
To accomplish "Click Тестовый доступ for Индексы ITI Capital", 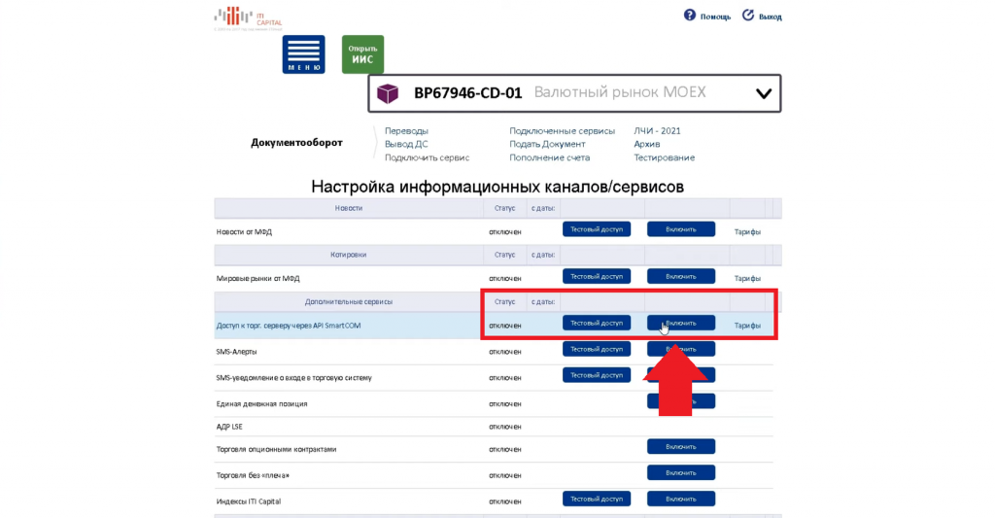I will tap(597, 499).
